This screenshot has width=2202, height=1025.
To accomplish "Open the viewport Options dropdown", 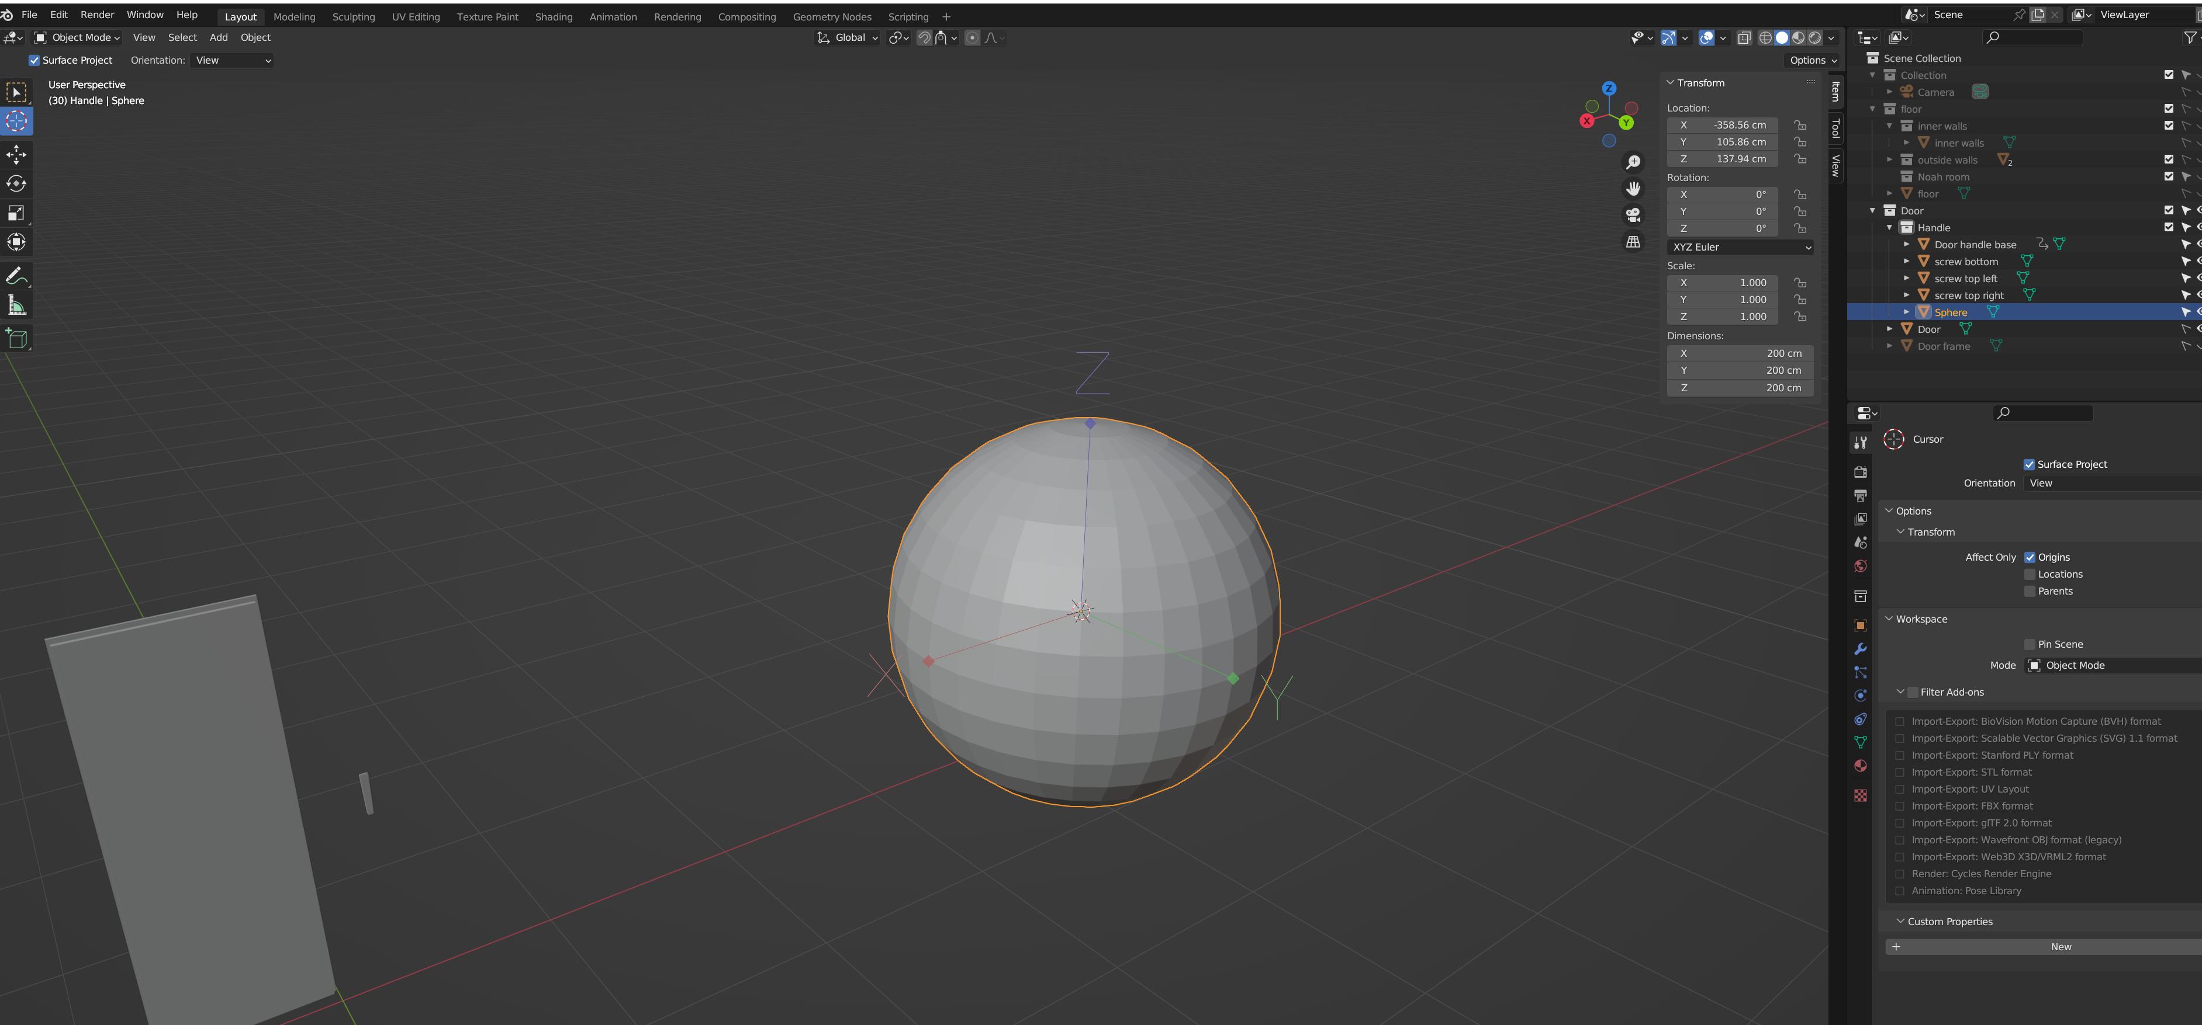I will (x=1812, y=61).
